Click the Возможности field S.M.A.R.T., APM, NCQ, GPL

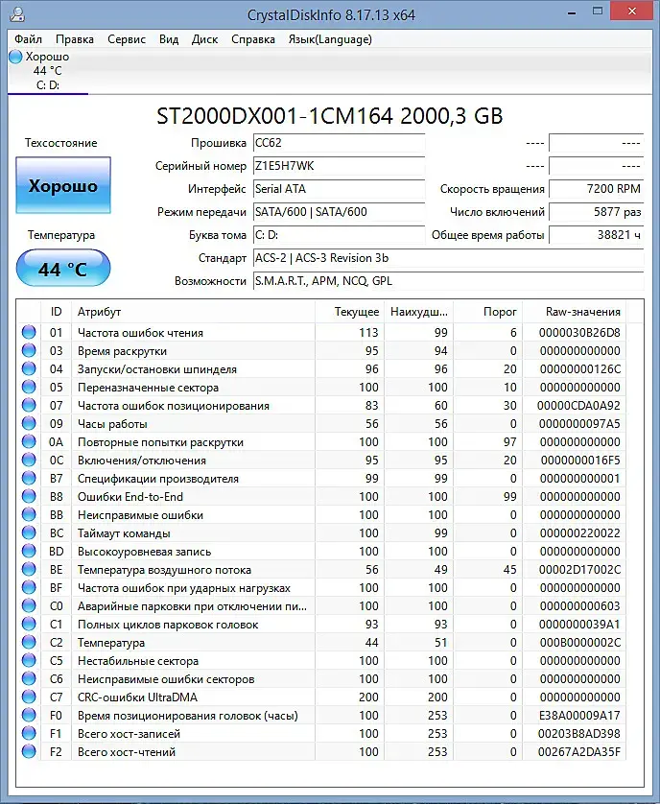[448, 281]
